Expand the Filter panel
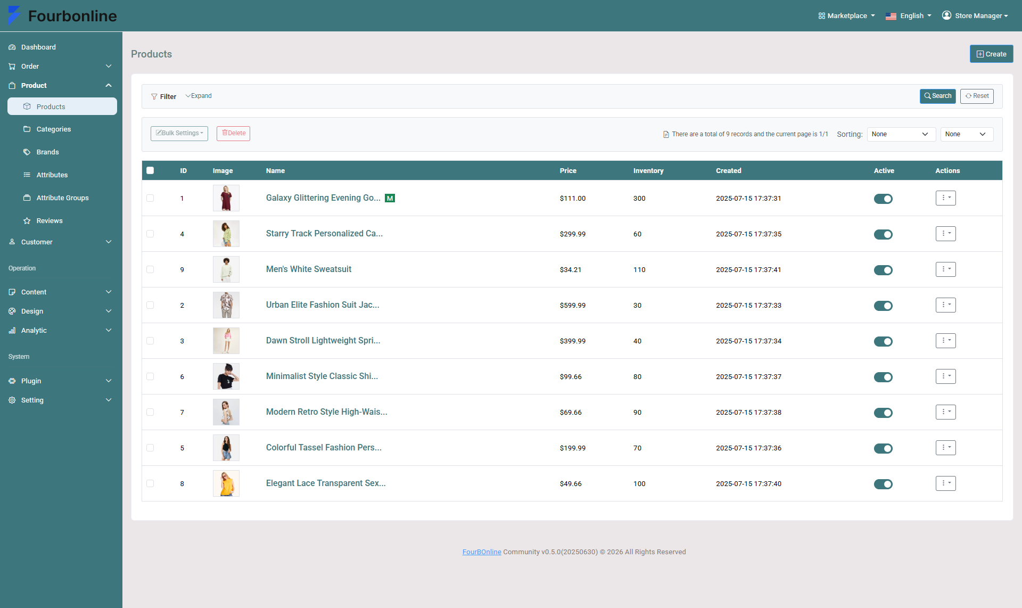Viewport: 1022px width, 608px height. click(x=199, y=96)
